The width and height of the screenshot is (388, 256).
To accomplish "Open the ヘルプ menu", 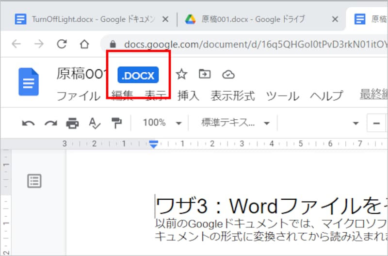I will coord(326,96).
